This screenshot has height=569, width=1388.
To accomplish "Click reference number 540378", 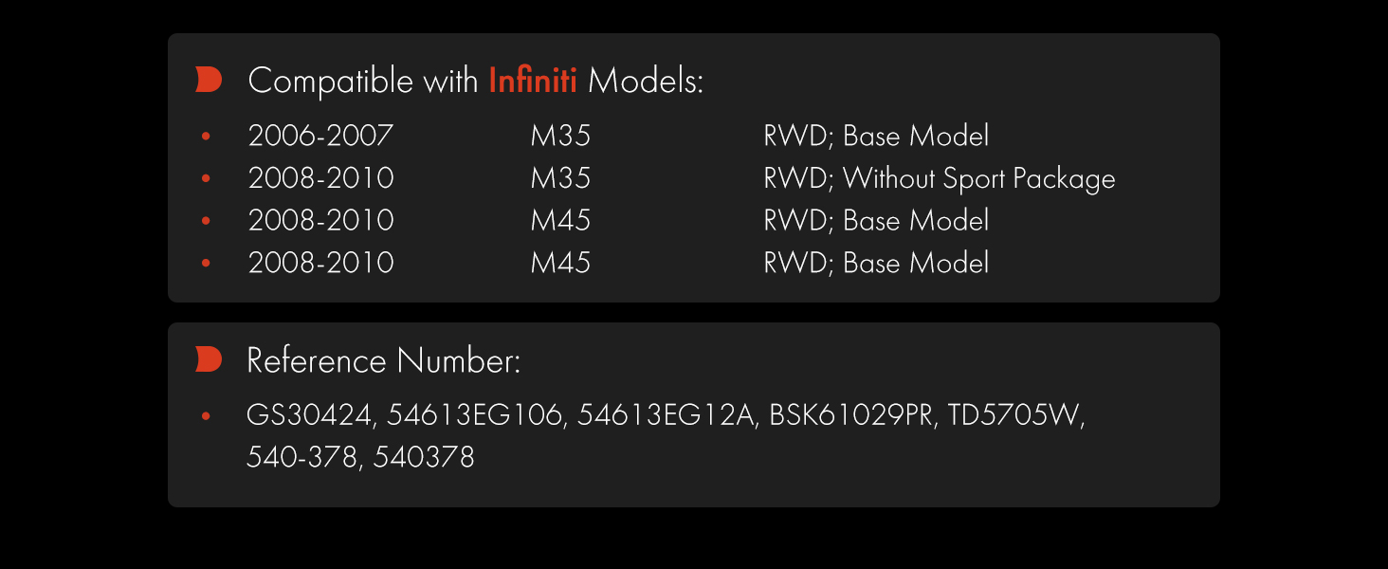I will point(424,458).
